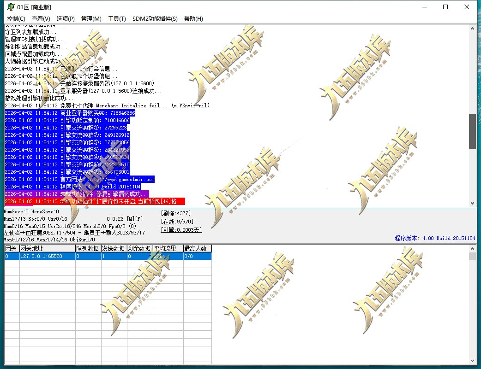Click the red 扩展背包未开启 log line

point(95,201)
